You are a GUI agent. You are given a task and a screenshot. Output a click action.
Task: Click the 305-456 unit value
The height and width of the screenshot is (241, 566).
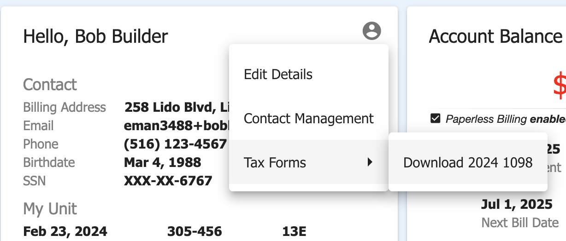pyautogui.click(x=195, y=231)
